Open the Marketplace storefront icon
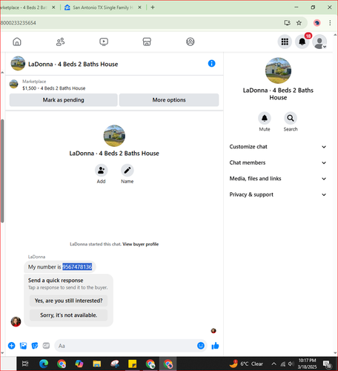This screenshot has height=371, width=338. click(x=147, y=42)
